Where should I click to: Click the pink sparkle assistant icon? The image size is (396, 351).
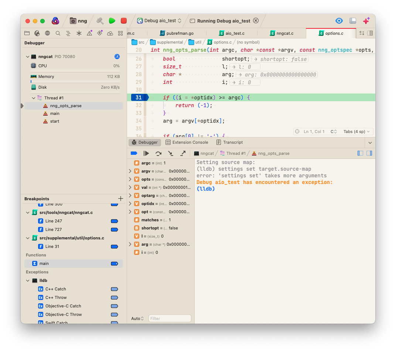(366, 21)
